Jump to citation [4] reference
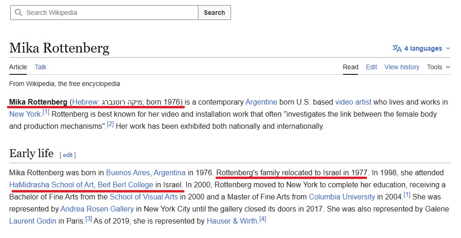This screenshot has height=238, width=461. (263, 218)
